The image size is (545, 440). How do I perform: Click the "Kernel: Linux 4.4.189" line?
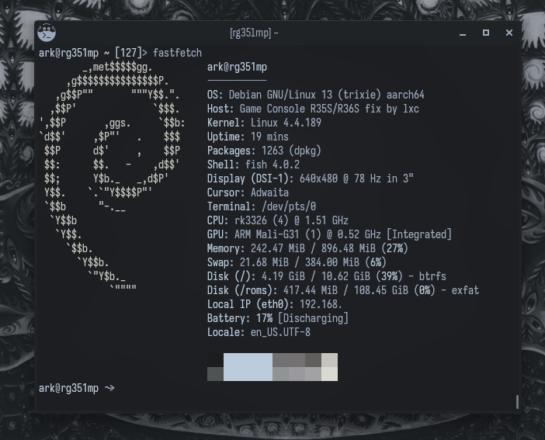[264, 123]
